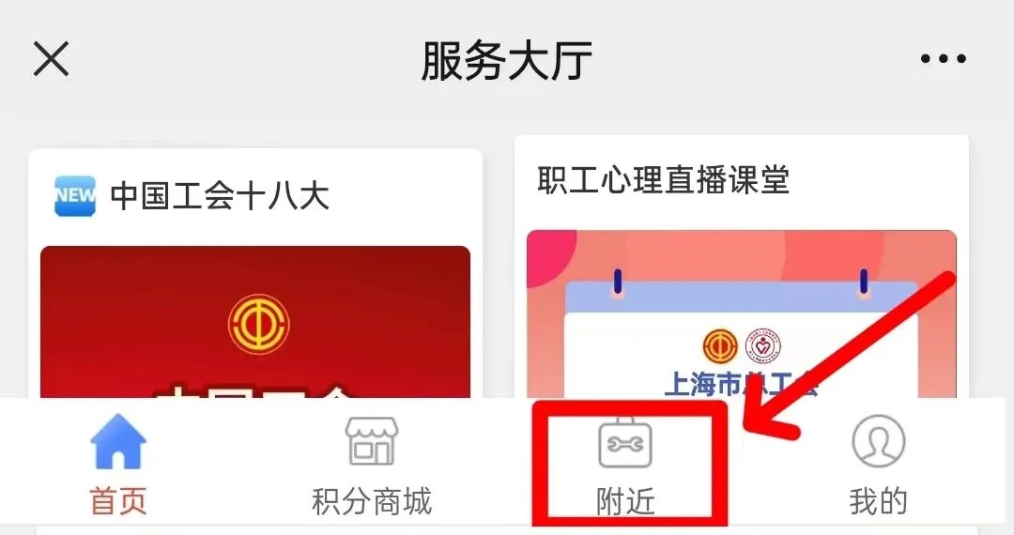Image resolution: width=1014 pixels, height=535 pixels.
Task: Switch to the 我的 tab label
Action: click(x=878, y=501)
